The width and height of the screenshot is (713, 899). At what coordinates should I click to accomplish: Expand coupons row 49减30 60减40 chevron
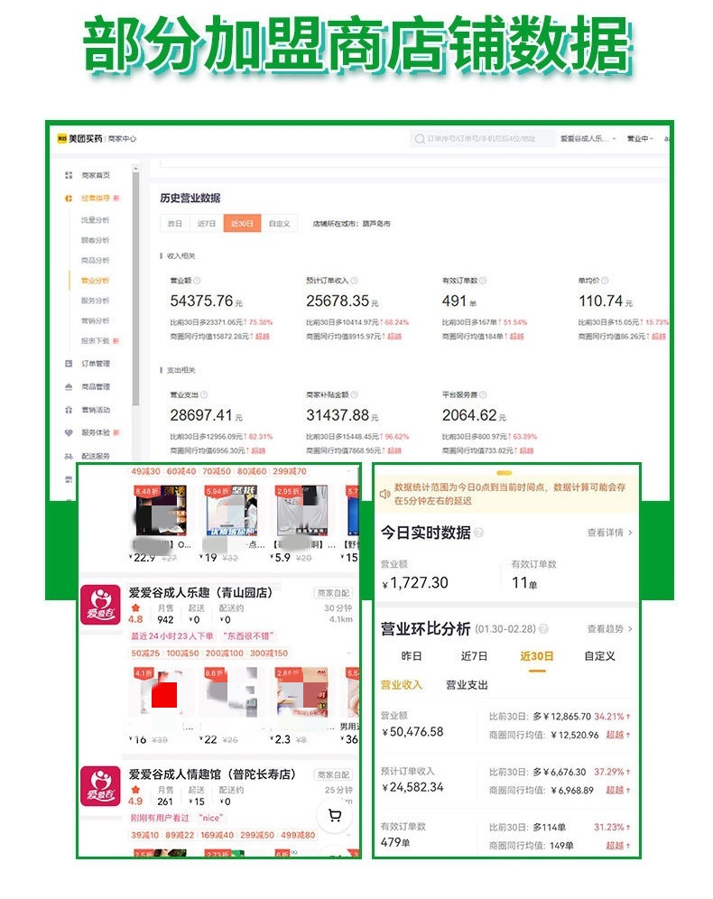348,471
